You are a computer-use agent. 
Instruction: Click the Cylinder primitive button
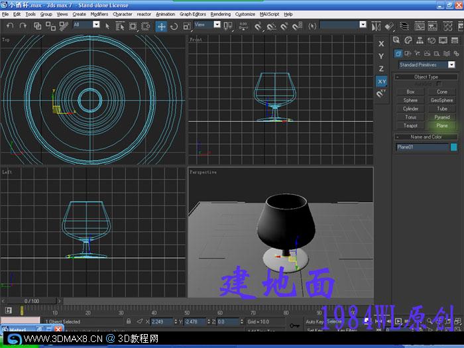410,109
